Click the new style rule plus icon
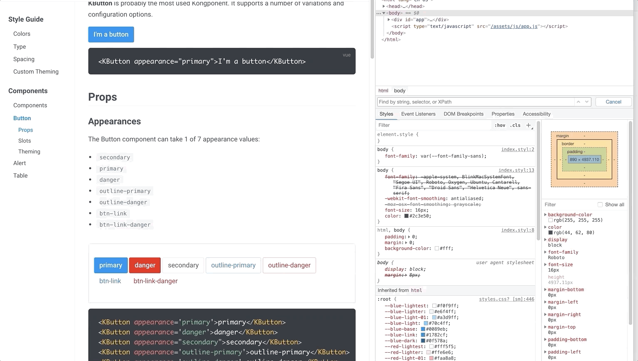 coord(528,125)
